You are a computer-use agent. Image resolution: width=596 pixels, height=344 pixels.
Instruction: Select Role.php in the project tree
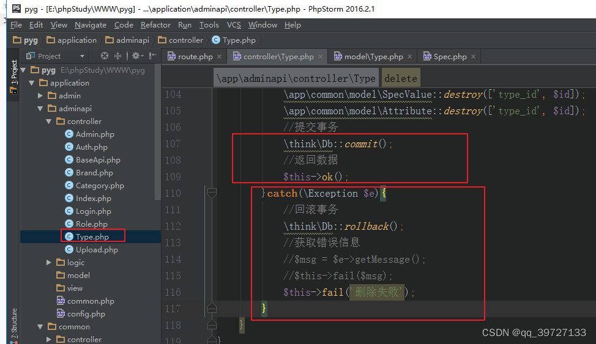click(x=86, y=224)
